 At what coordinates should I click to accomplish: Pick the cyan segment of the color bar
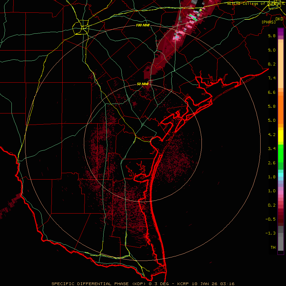coord(281,175)
